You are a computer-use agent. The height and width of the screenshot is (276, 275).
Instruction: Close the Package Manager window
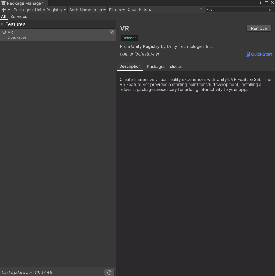point(272,2)
